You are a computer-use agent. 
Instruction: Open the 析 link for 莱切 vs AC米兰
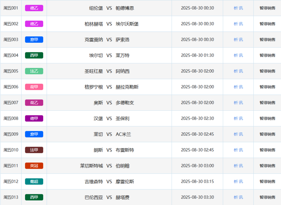[236, 134]
